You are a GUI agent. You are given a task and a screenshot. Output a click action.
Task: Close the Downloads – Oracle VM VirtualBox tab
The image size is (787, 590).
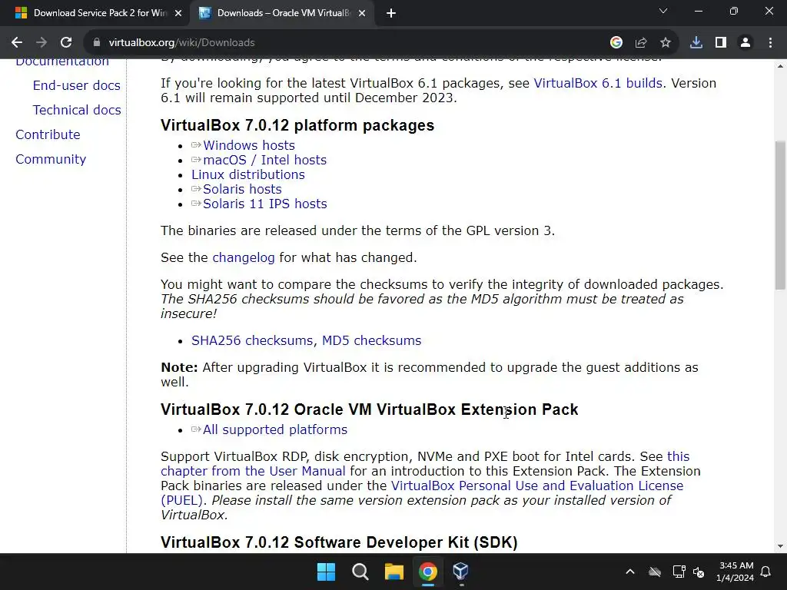tap(362, 14)
